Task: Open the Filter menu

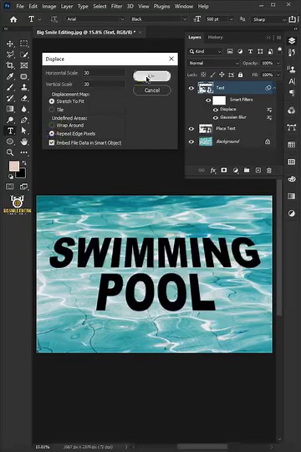Action: click(117, 7)
